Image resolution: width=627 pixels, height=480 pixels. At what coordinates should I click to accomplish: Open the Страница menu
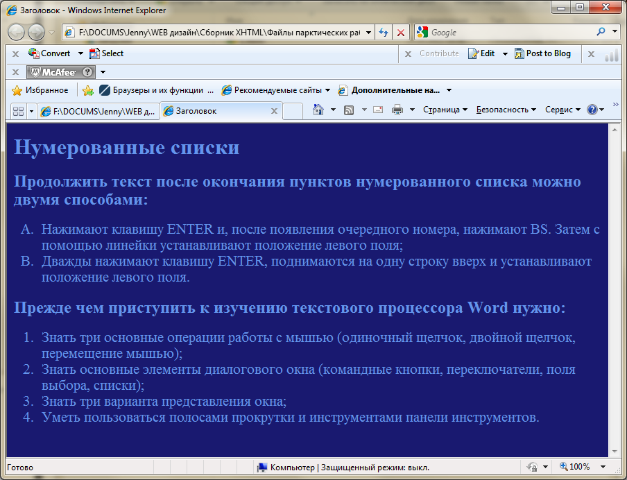445,110
